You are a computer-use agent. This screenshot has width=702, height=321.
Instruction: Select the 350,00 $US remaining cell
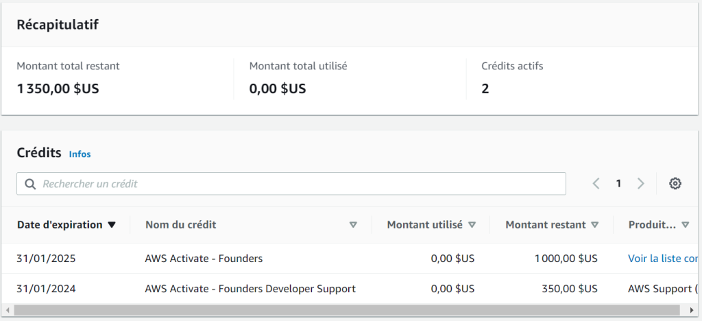570,289
